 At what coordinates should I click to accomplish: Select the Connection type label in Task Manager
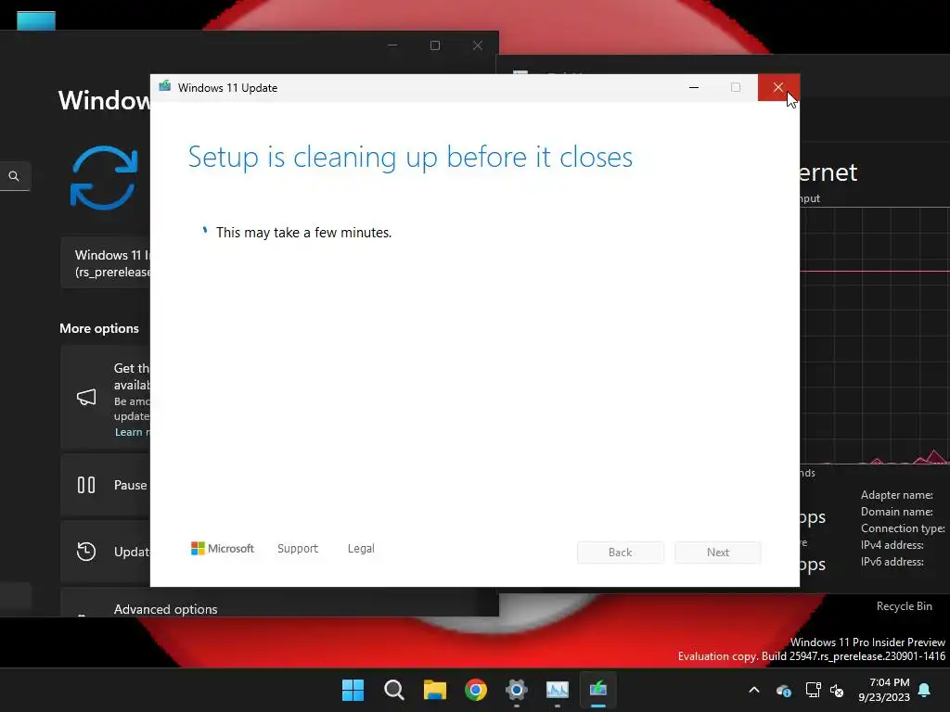903,528
